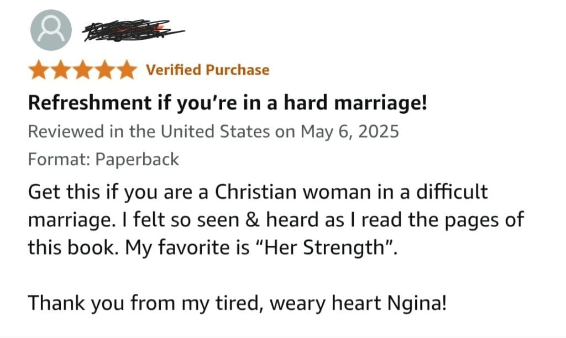The image size is (566, 338).
Task: Click the first orange rating star
Action: [39, 70]
